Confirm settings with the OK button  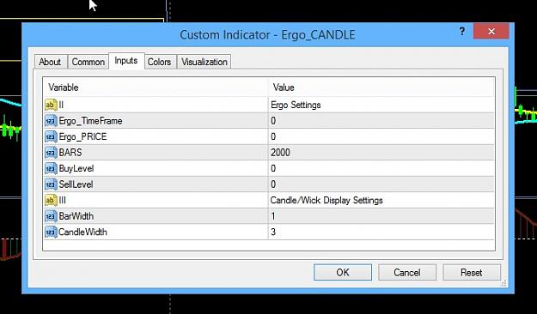point(343,272)
